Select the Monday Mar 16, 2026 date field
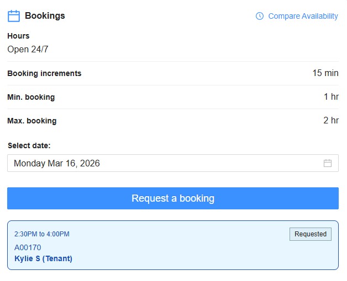 [173, 163]
